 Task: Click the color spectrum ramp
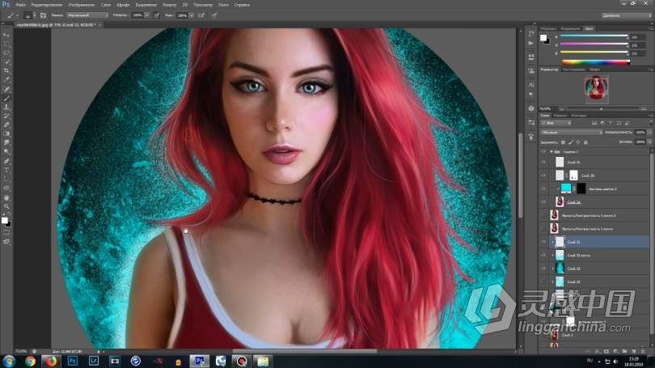pyautogui.click(x=595, y=62)
